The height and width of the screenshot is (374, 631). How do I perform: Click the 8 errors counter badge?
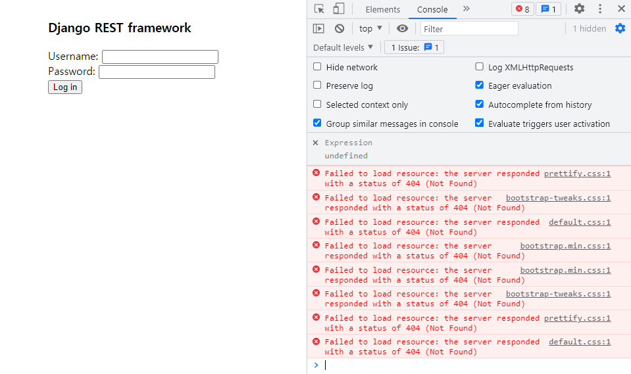pos(522,9)
